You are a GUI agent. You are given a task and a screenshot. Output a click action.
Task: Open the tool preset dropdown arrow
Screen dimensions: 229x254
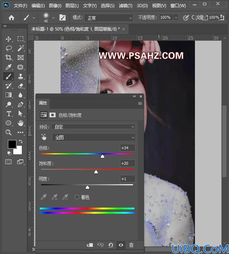[x=34, y=18]
